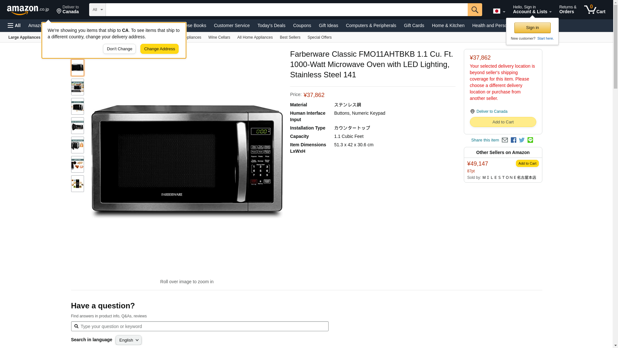Share item via LINE icon
Image resolution: width=618 pixels, height=348 pixels.
pyautogui.click(x=530, y=140)
